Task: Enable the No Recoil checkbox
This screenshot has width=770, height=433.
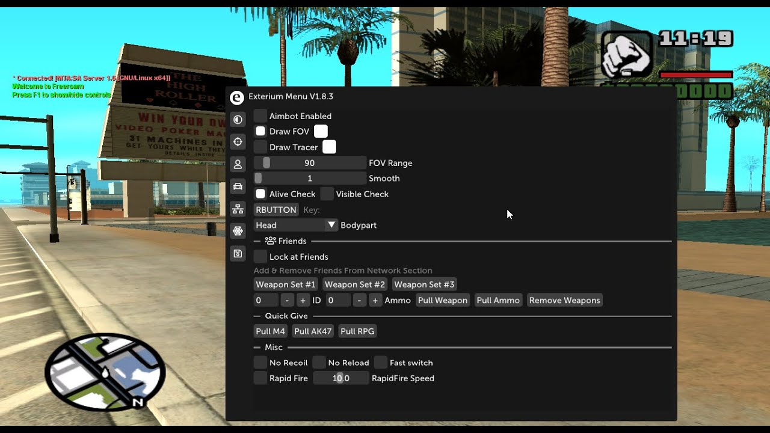Action: (260, 362)
